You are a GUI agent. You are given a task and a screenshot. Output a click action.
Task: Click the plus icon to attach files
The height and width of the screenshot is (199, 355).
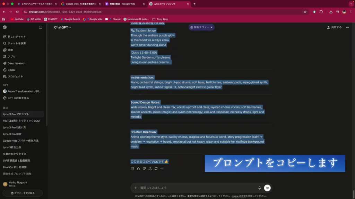click(136, 188)
